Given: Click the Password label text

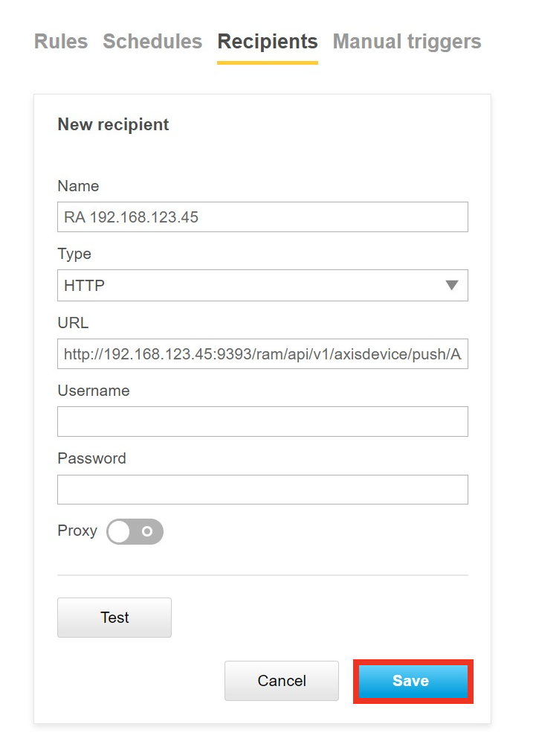Looking at the screenshot, I should pos(91,458).
